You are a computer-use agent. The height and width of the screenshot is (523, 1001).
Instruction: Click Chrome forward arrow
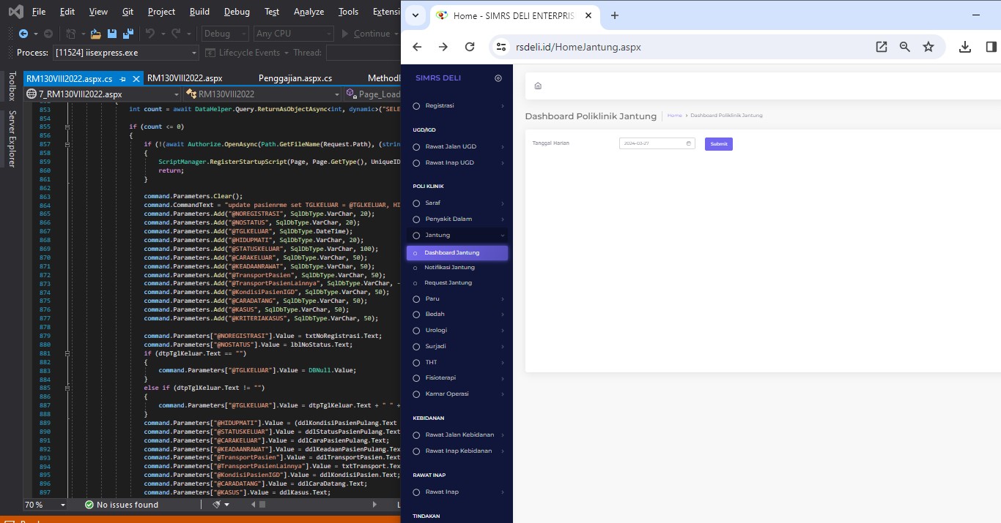[443, 47]
